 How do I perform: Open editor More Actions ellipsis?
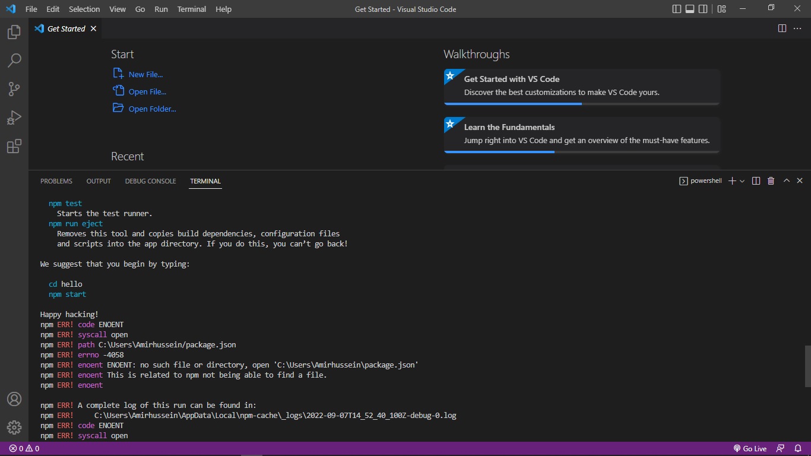click(797, 28)
